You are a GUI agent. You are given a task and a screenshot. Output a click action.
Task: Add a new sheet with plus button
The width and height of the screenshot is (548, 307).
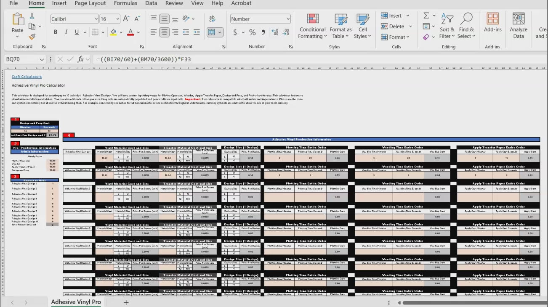point(126,302)
